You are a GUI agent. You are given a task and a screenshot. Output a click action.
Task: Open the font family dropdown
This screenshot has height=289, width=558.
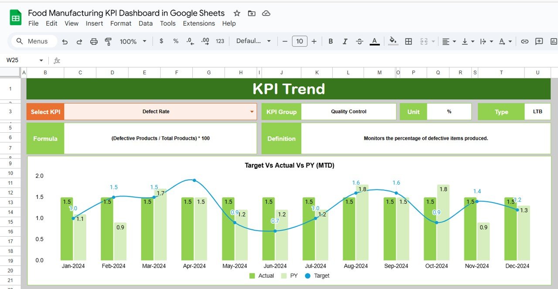[254, 41]
